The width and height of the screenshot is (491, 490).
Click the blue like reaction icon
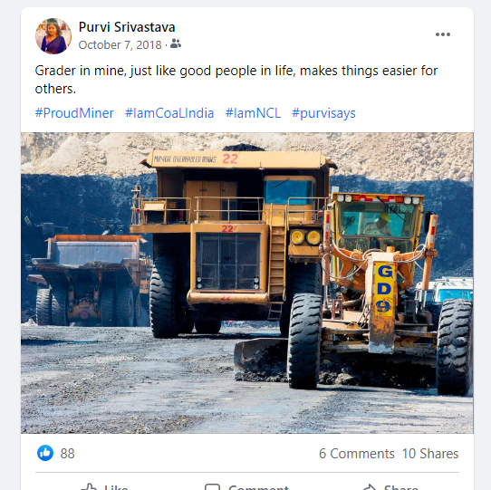point(45,453)
